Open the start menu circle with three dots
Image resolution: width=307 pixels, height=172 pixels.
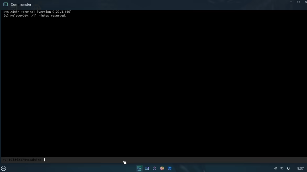(3, 168)
